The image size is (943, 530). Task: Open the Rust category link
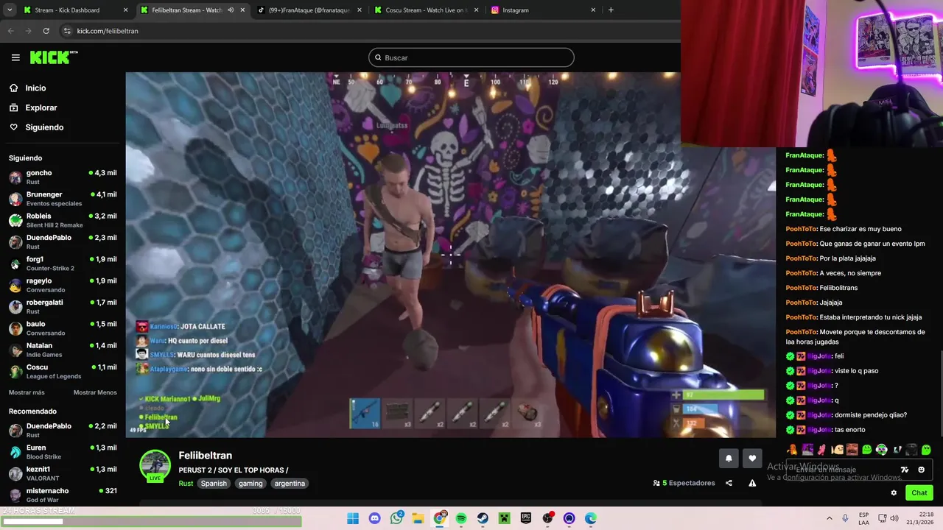(186, 484)
